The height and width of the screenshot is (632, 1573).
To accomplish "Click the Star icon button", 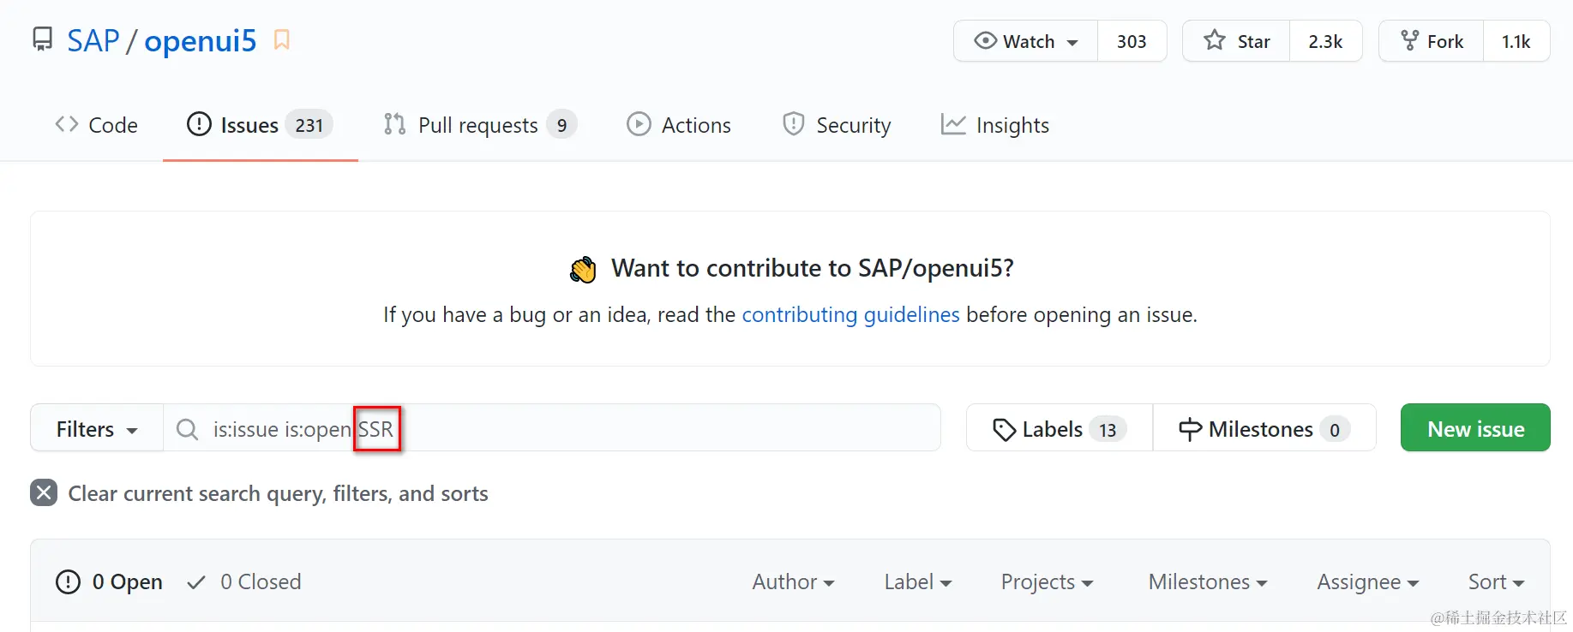I will click(1215, 41).
